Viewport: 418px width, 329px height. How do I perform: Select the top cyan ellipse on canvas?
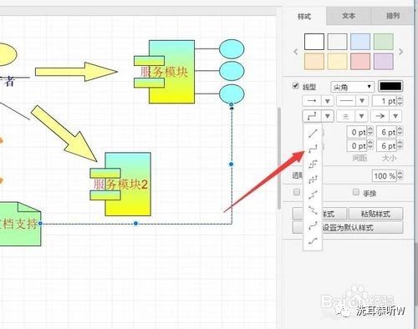pos(232,49)
